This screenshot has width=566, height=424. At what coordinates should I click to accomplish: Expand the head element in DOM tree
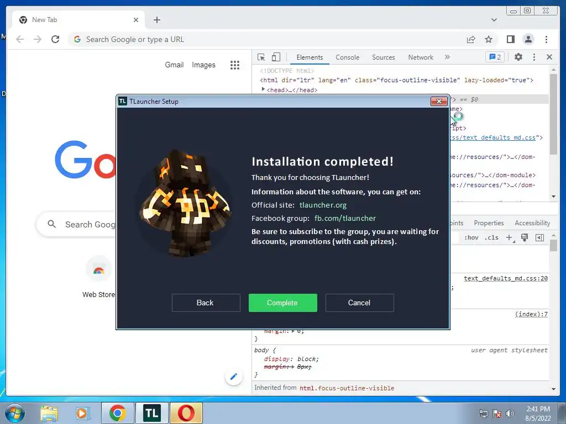(x=263, y=89)
